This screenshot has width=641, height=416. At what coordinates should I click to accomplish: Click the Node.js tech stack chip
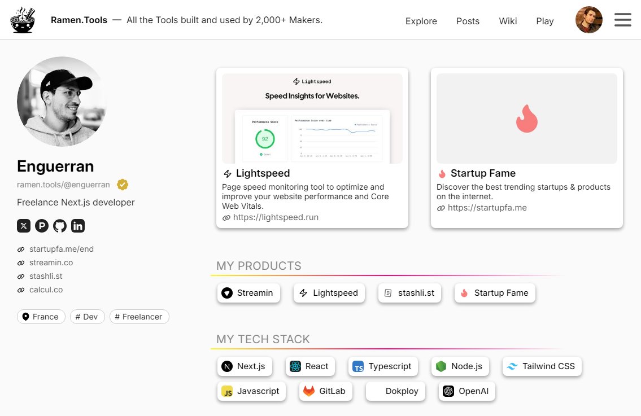point(460,366)
